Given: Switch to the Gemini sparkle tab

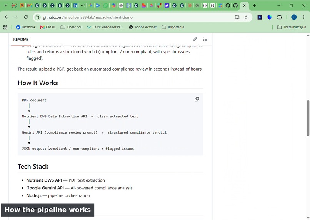Looking at the screenshot, I should click(90, 5).
